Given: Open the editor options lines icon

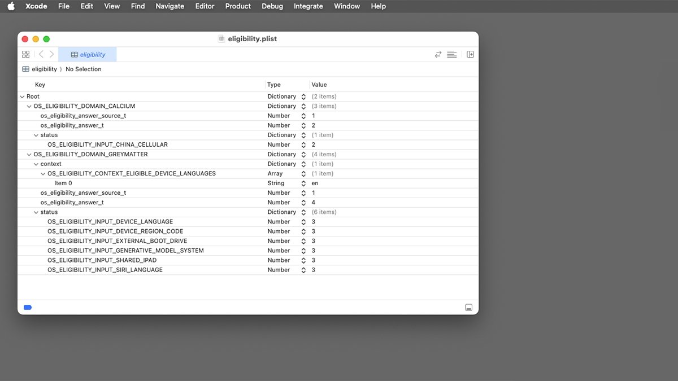Looking at the screenshot, I should point(451,54).
